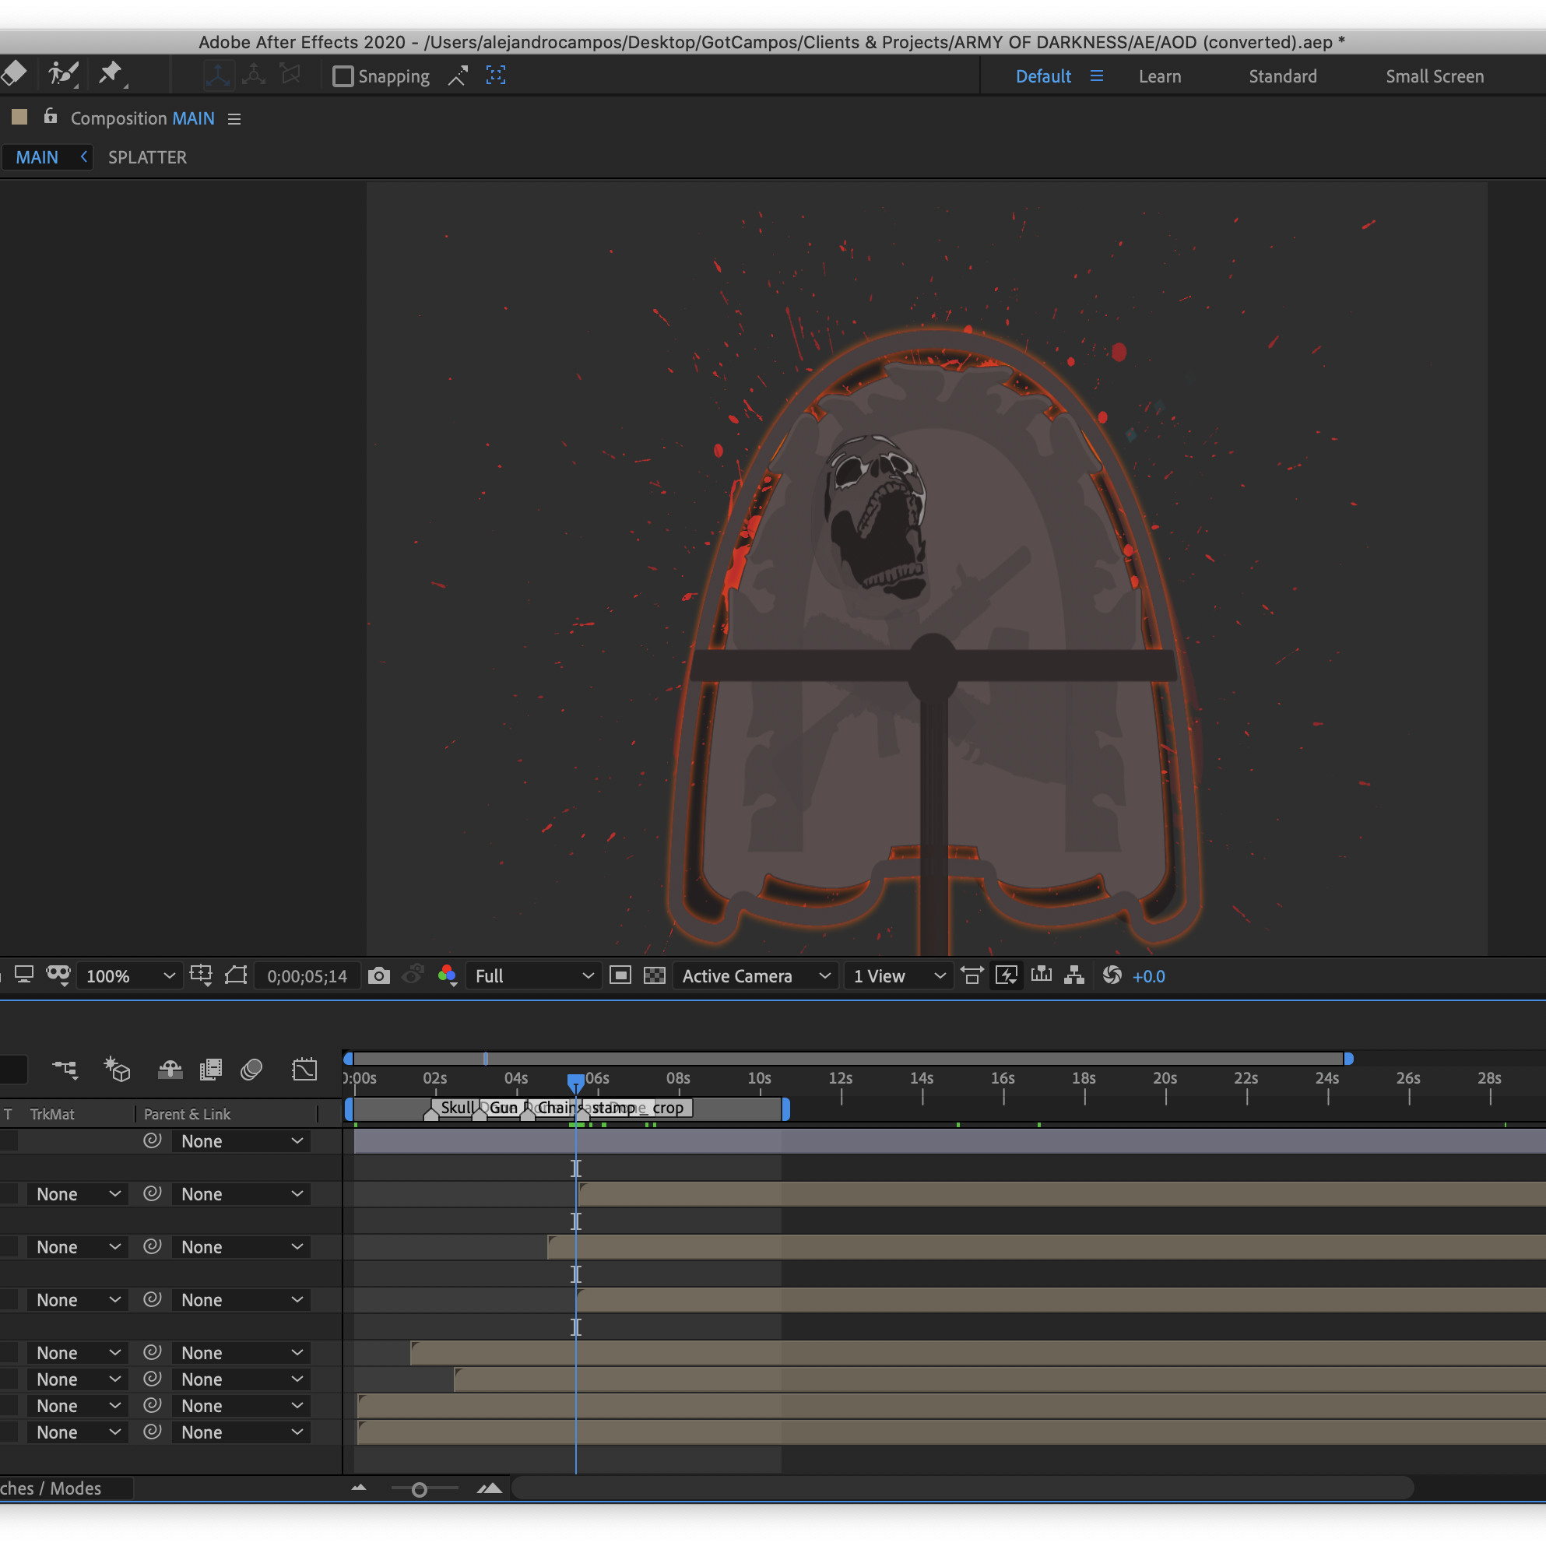This screenshot has width=1546, height=1546.
Task: Select the Standard workspace
Action: coord(1282,76)
